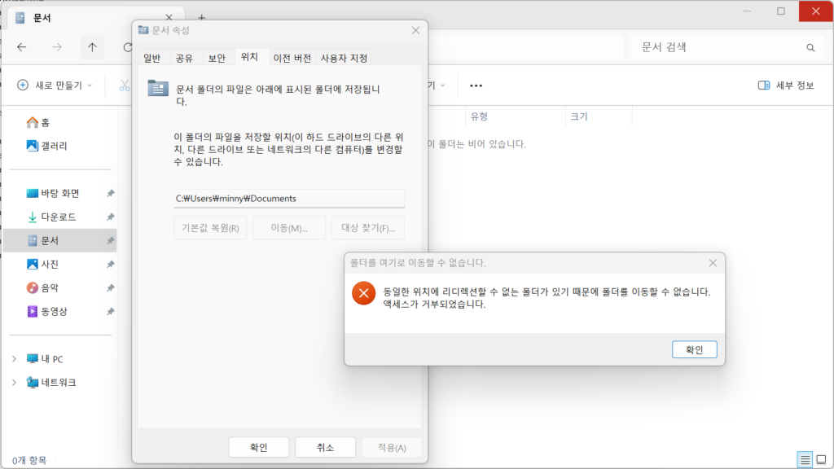The image size is (834, 469).
Task: Click the pin icon next to 음악
Action: [x=110, y=287]
